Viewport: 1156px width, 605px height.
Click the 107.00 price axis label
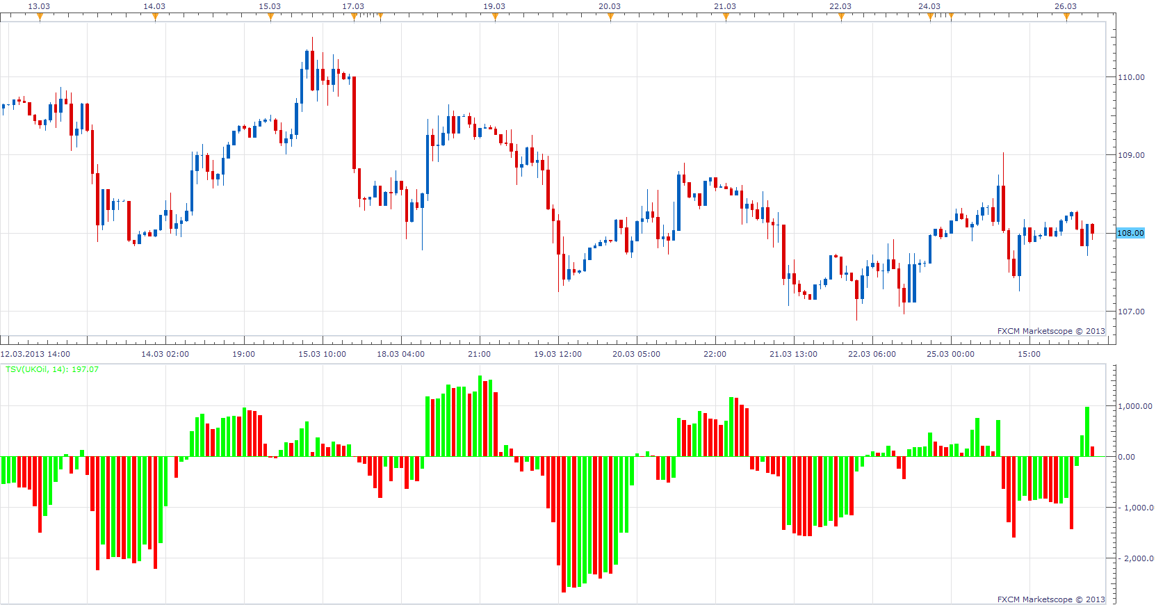1131,312
